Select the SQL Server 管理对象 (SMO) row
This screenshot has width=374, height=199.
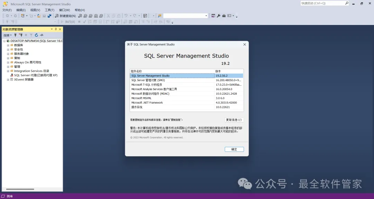pyautogui.click(x=187, y=80)
